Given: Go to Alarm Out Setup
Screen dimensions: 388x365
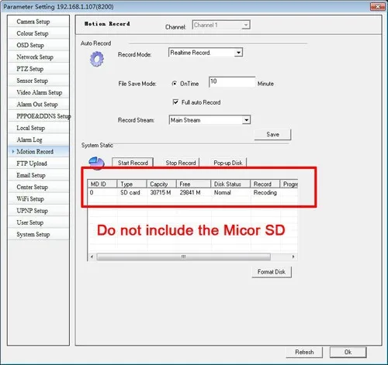Looking at the screenshot, I should click(39, 105).
